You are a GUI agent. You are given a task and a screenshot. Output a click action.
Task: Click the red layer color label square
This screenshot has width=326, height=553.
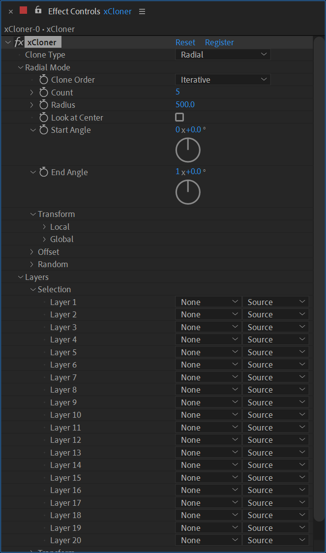[23, 10]
